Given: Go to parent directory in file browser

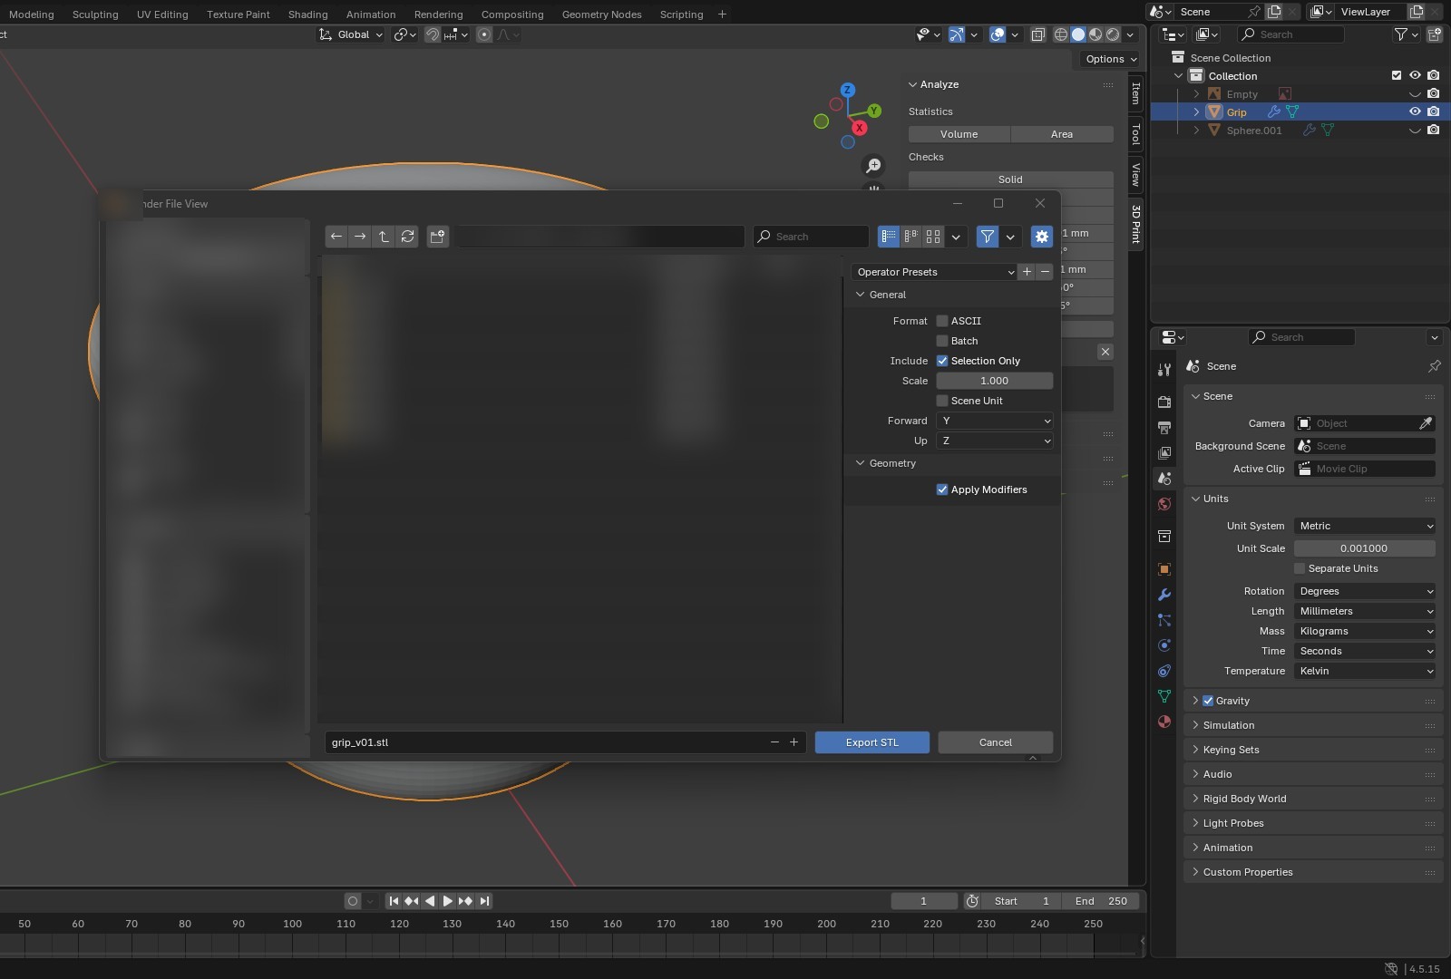Looking at the screenshot, I should click(384, 237).
